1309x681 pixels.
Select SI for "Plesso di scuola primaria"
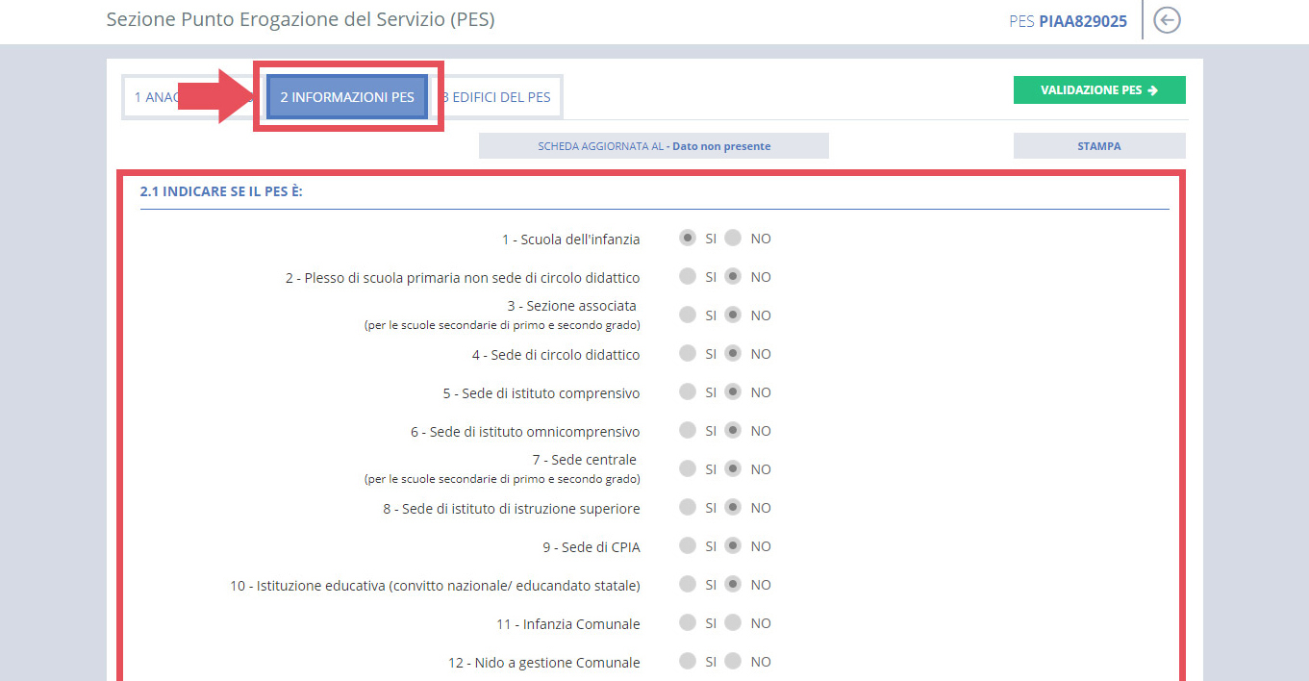pos(689,276)
